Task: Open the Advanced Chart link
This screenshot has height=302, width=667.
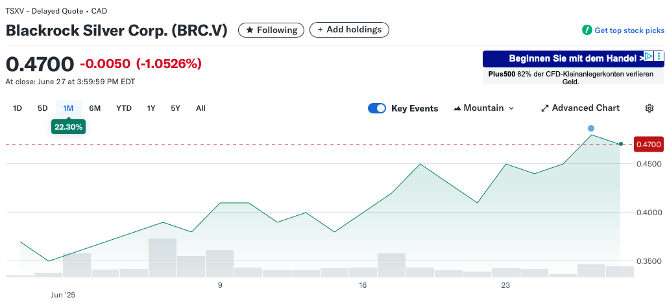Action: tap(580, 108)
